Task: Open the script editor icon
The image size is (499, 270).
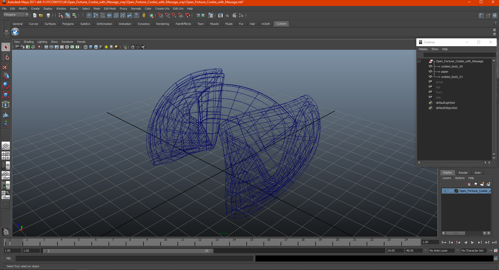Action: pos(496,258)
